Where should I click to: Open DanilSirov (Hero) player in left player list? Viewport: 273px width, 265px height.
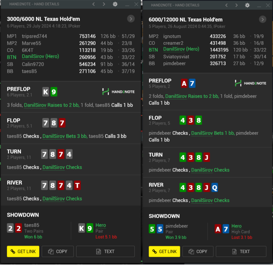40,57
